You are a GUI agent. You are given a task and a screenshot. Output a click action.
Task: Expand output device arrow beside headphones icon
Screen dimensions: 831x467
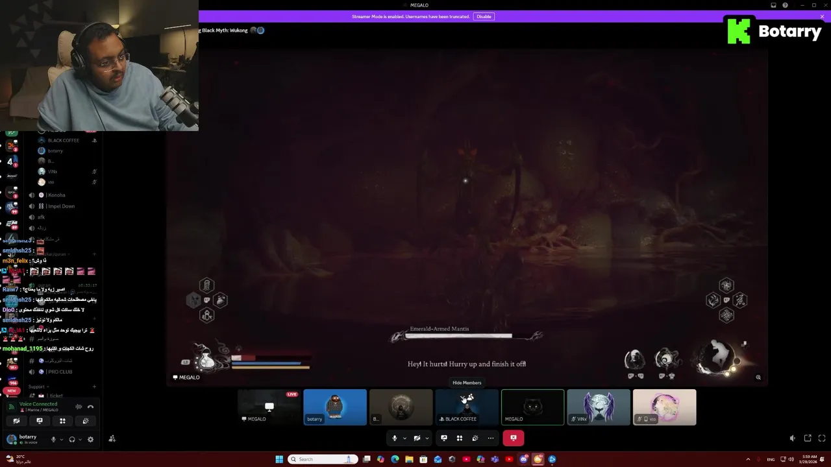point(81,439)
